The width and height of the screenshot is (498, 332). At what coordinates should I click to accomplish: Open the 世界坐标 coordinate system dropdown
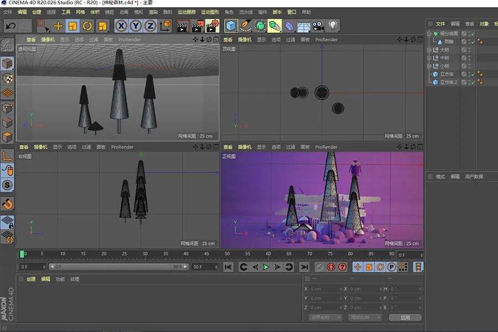(x=325, y=318)
